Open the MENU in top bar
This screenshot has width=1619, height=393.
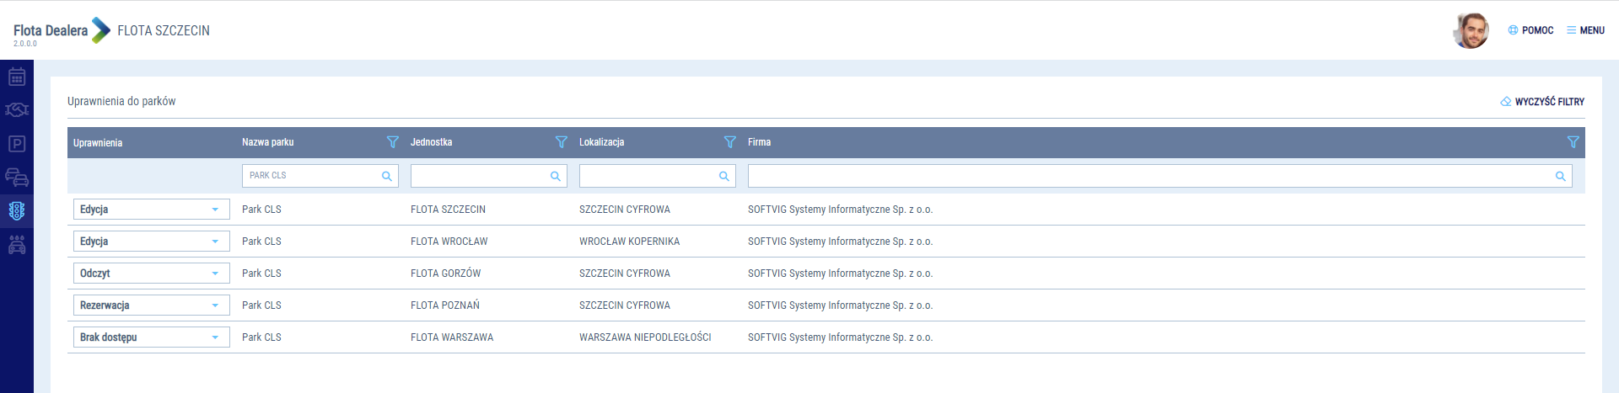point(1585,30)
